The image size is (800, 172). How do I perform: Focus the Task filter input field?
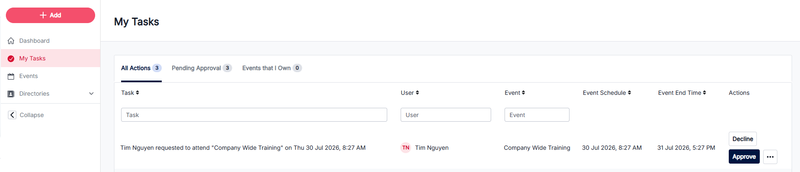pyautogui.click(x=254, y=115)
